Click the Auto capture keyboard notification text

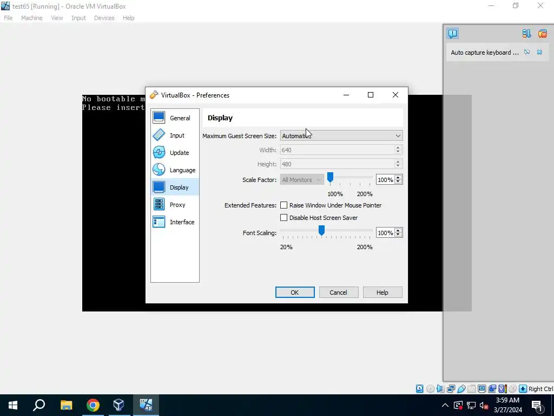click(x=485, y=53)
